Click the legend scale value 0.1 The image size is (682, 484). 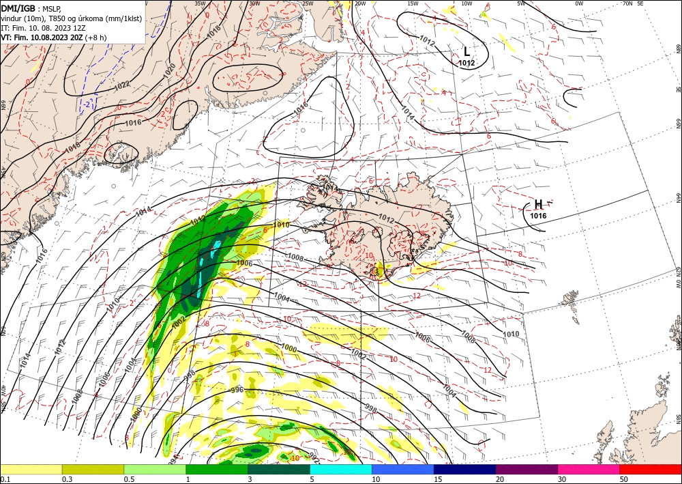[5, 479]
